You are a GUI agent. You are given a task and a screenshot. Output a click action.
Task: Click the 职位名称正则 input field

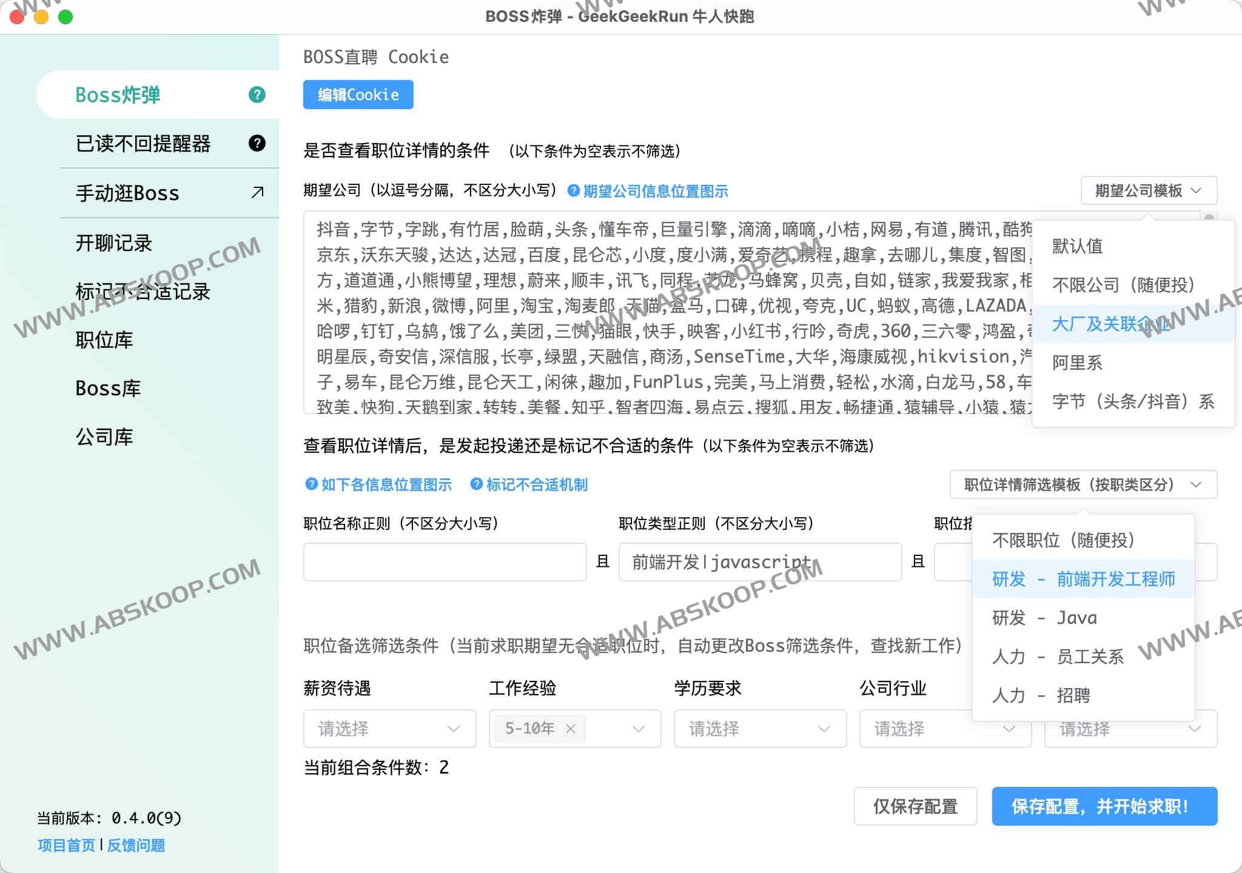pos(446,562)
